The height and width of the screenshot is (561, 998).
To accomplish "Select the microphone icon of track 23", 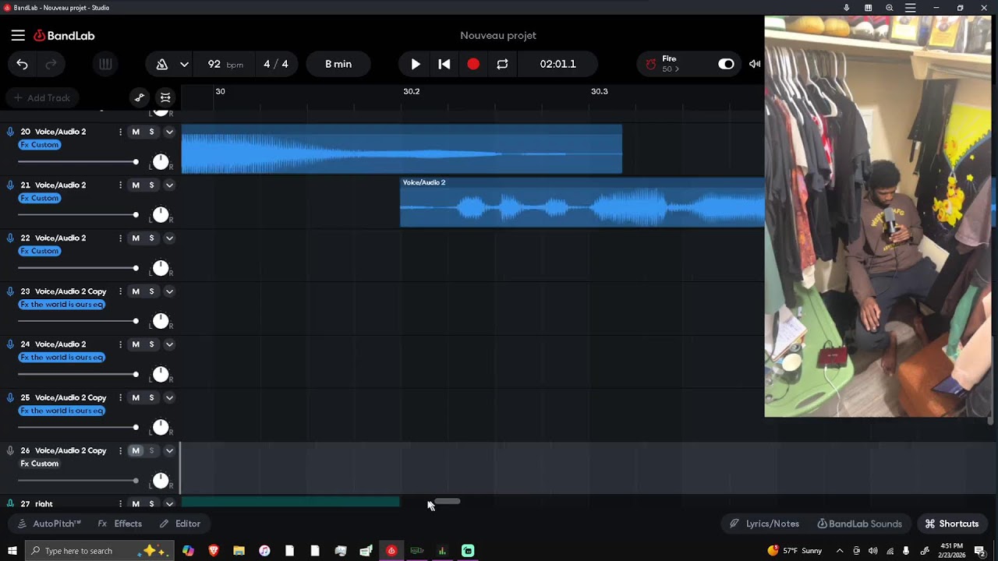I will coord(10,291).
